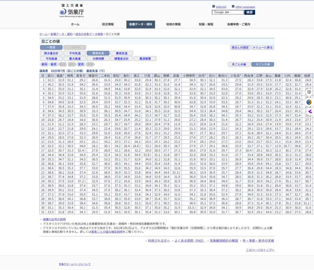Open the ホーム navigation tab
The image size is (314, 270).
(x=75, y=25)
